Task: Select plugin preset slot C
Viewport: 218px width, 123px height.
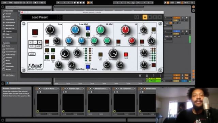Action: coord(155,17)
